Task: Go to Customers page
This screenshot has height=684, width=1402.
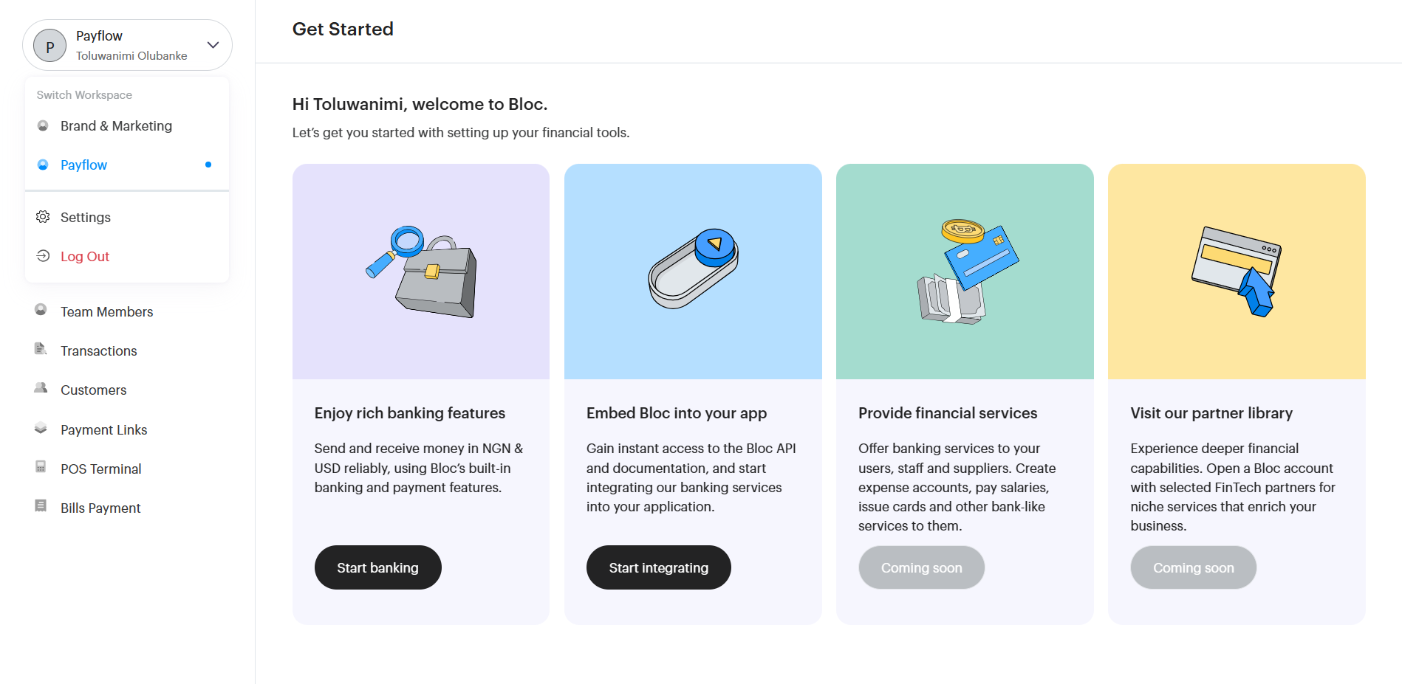Action: pyautogui.click(x=93, y=390)
